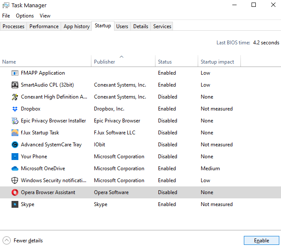This screenshot has height=250, width=281.
Task: Switch to the Services tab
Action: pyautogui.click(x=162, y=26)
